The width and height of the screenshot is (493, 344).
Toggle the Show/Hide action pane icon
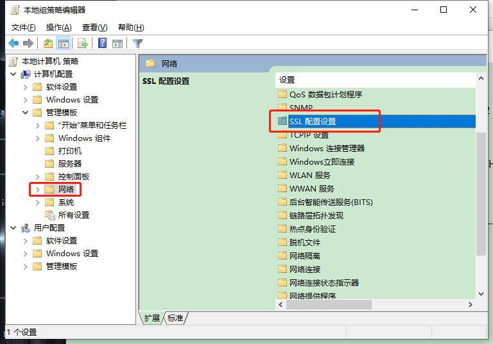pyautogui.click(x=117, y=43)
